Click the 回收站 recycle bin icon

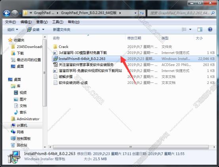[x=13, y=145]
